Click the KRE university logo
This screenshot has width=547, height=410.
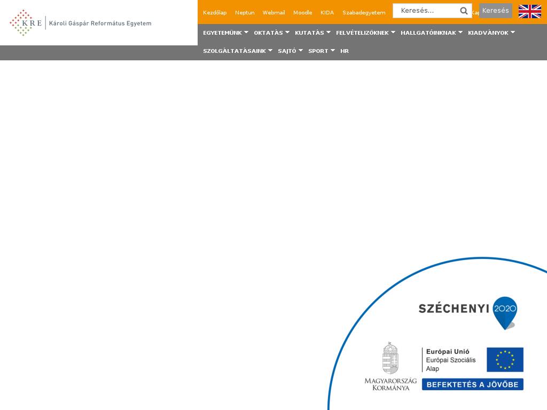[80, 23]
